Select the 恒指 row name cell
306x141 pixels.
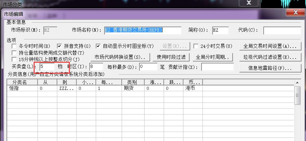pos(22,88)
